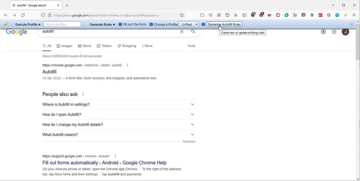Expand 'What Autofill means?' question
Viewport: 360px width, 181px height.
click(119, 135)
